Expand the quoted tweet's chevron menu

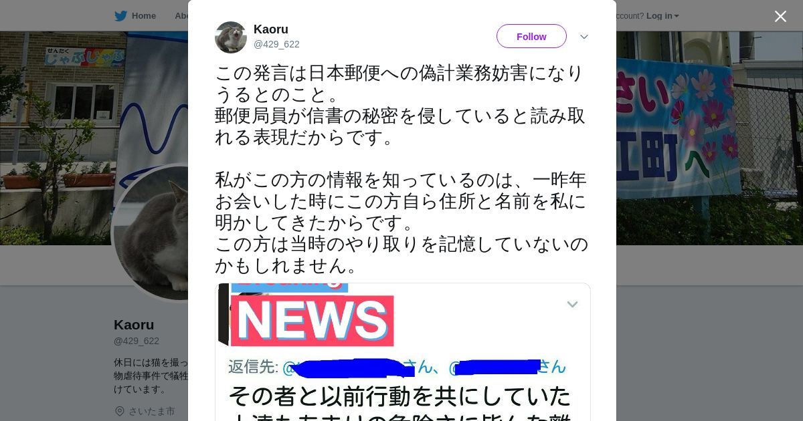click(572, 305)
